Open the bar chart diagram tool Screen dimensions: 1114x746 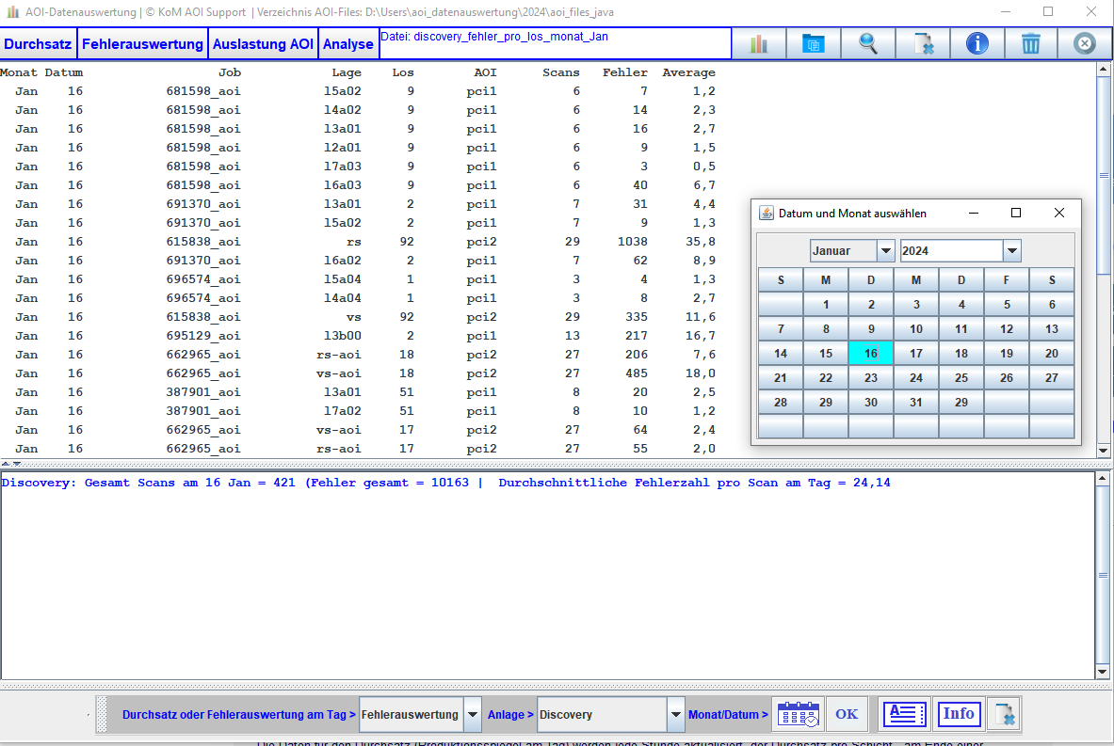[759, 44]
